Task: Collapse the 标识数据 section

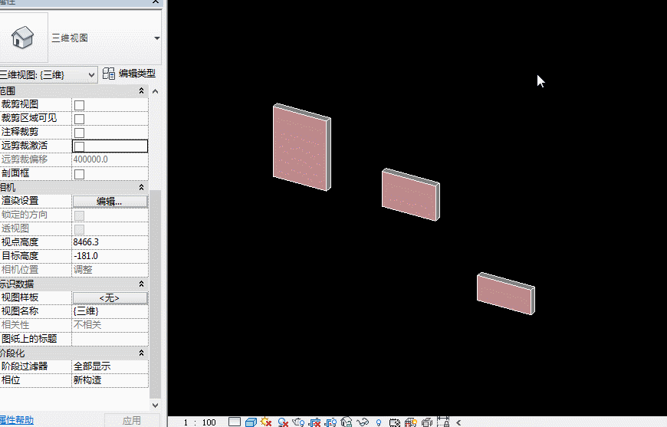Action: point(141,284)
